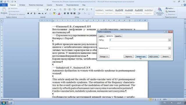186x105 pixels.
Task: Switch to the Ссылки ribbon tab
Action: (49, 5)
